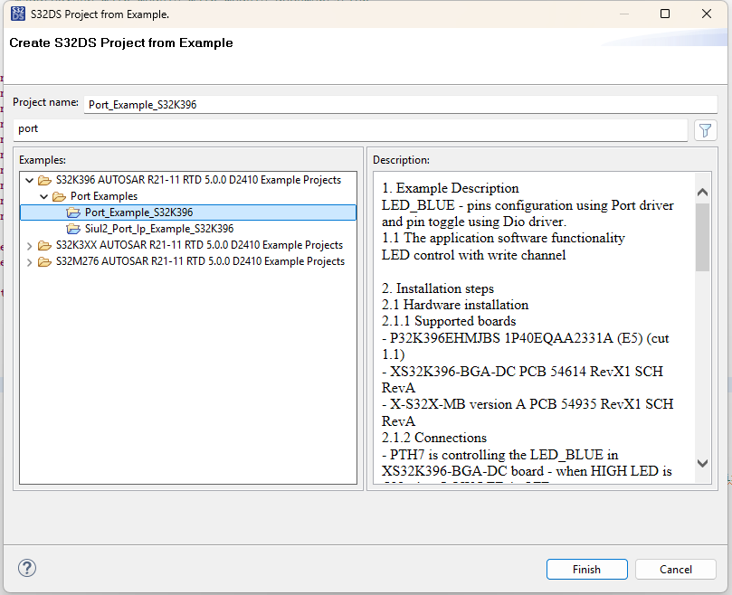This screenshot has width=732, height=595.
Task: Collapse the S32K396 AUTOSAR R21-11 projects node
Action: 29,180
